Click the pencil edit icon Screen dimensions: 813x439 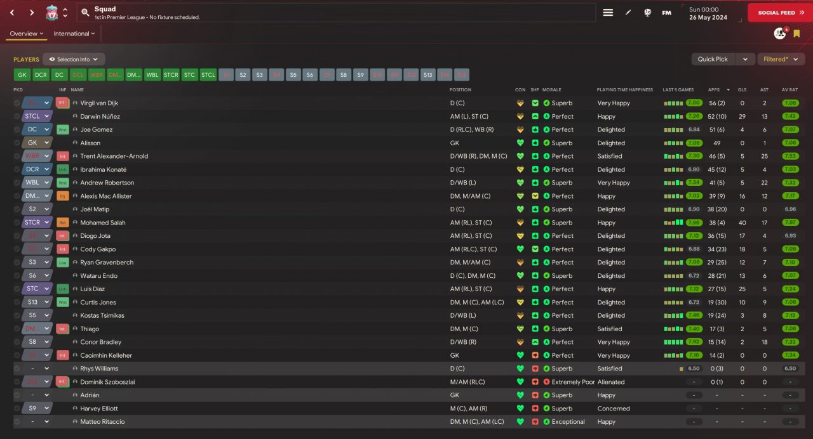(x=628, y=13)
